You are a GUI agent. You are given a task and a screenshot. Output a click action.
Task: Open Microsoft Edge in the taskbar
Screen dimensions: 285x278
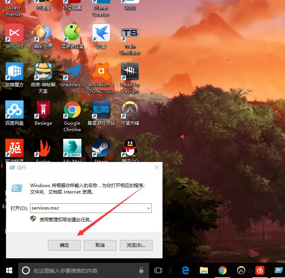point(185,270)
